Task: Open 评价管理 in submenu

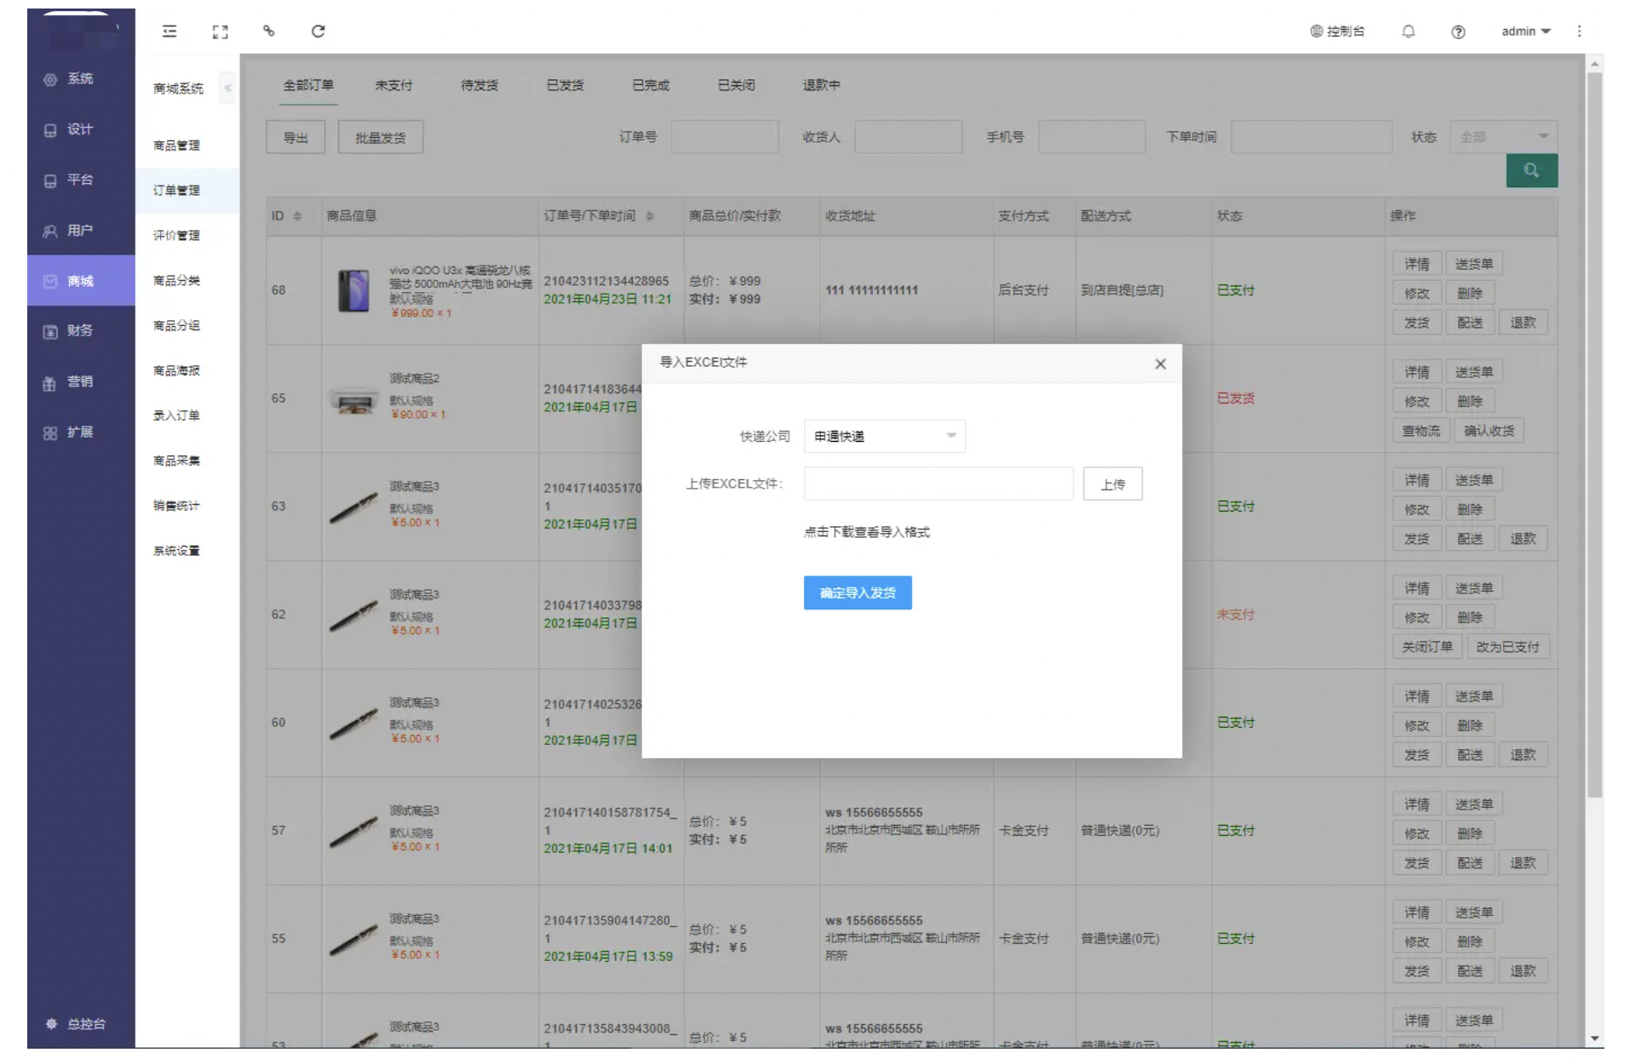Action: [x=176, y=236]
